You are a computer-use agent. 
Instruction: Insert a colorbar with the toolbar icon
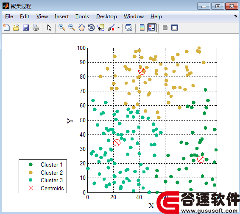[142, 27]
